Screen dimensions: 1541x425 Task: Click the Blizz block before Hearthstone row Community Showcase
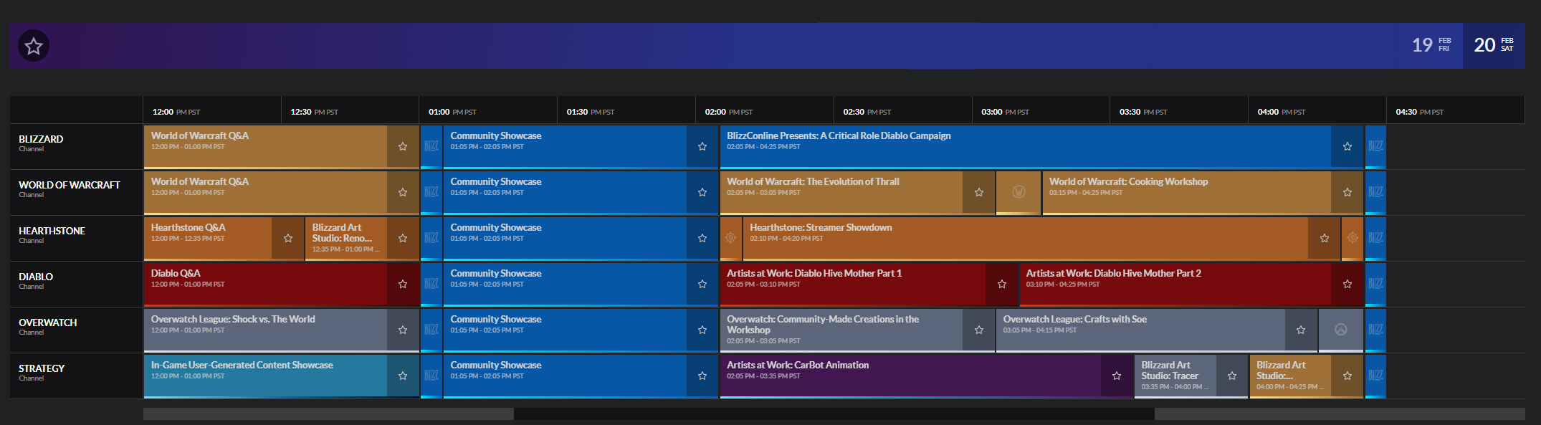click(x=431, y=238)
